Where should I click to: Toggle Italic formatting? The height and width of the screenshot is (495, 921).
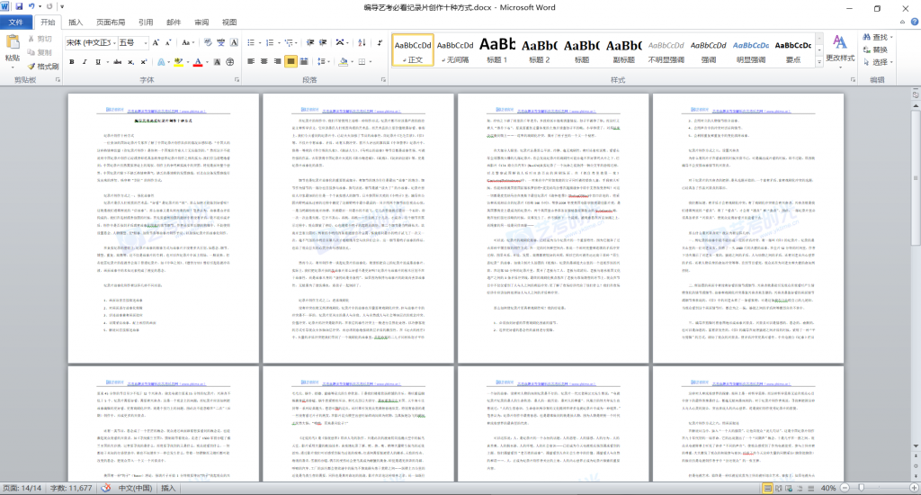coord(85,62)
